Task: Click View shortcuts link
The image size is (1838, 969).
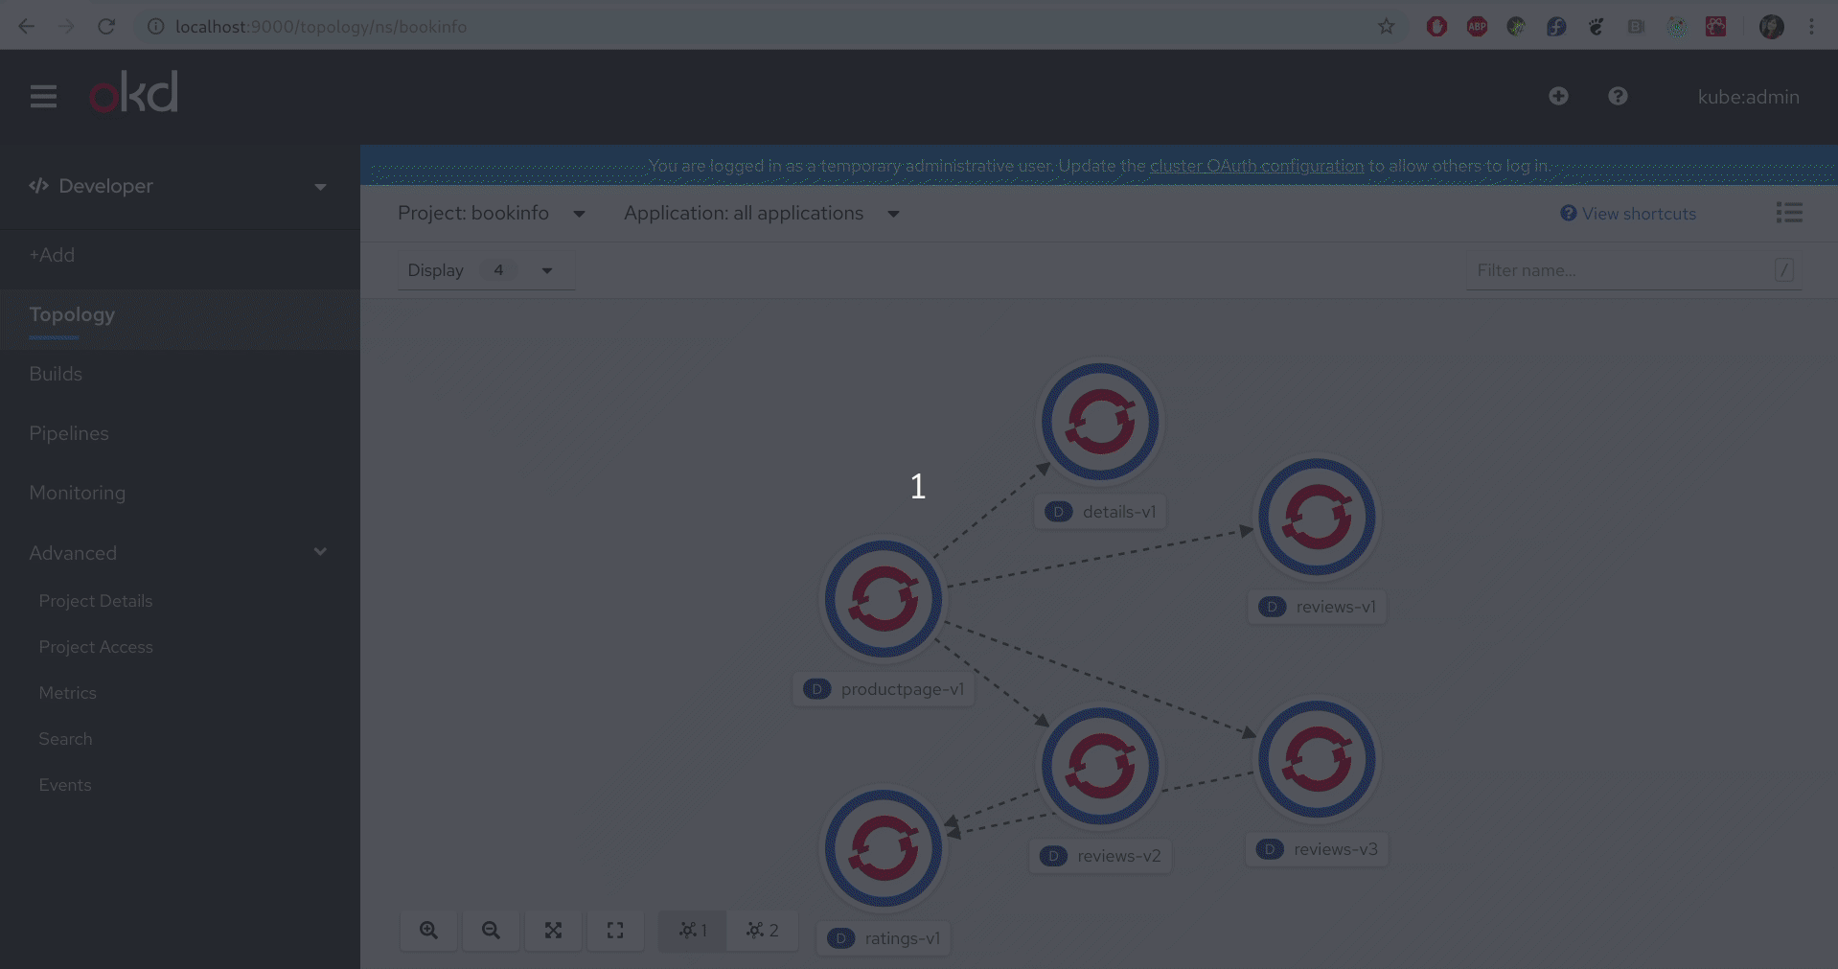Action: [x=1628, y=214]
